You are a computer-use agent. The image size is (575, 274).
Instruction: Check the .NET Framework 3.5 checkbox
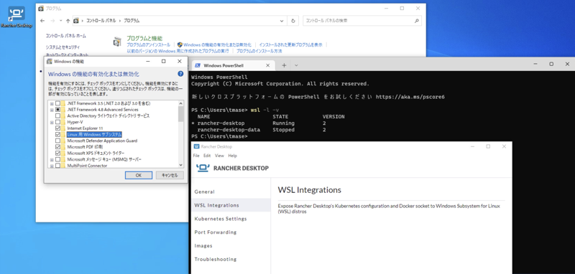(58, 103)
